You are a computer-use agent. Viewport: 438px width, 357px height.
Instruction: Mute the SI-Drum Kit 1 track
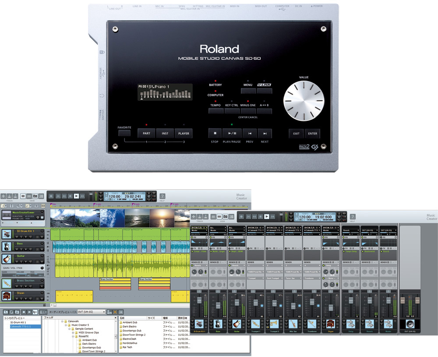17,237
